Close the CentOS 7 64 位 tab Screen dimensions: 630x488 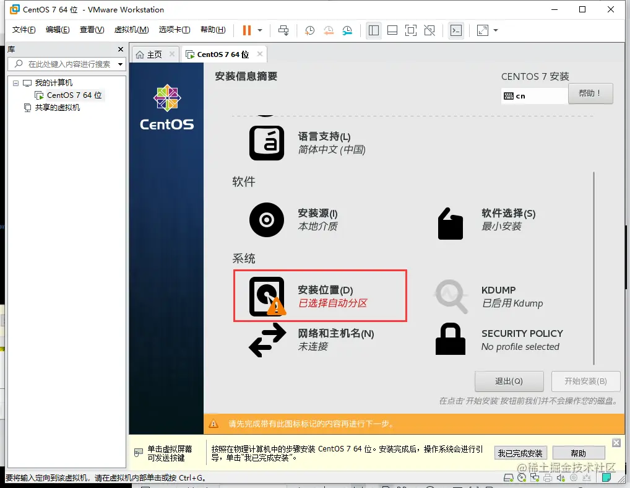coord(260,54)
